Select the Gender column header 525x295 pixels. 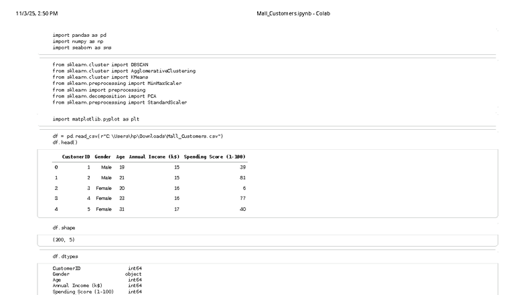click(x=103, y=157)
